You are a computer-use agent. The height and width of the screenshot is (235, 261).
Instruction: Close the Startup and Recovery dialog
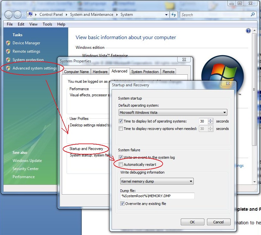pyautogui.click(x=228, y=83)
